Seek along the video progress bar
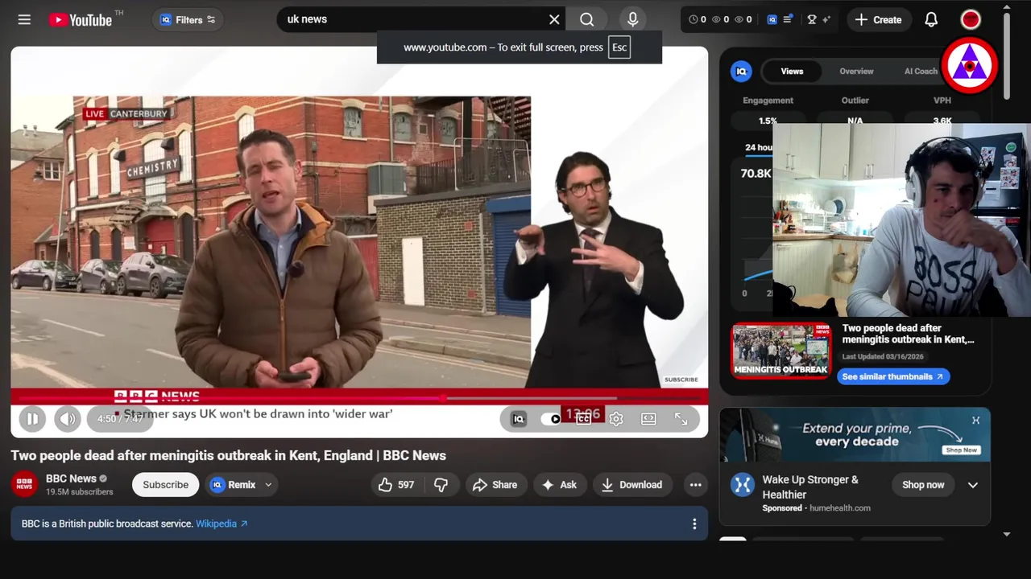 [359, 397]
